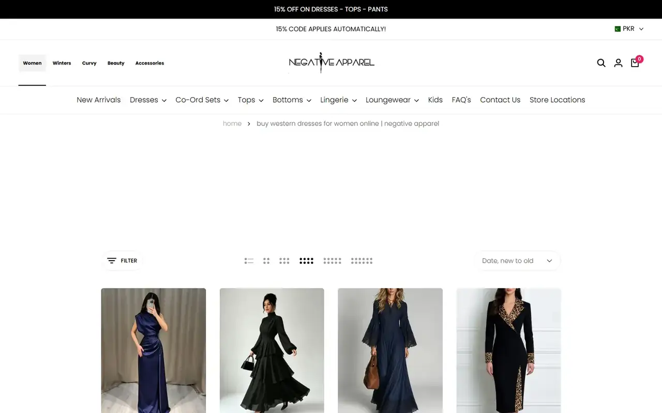Select the five-column grid view icon
The height and width of the screenshot is (413, 662).
tap(332, 261)
